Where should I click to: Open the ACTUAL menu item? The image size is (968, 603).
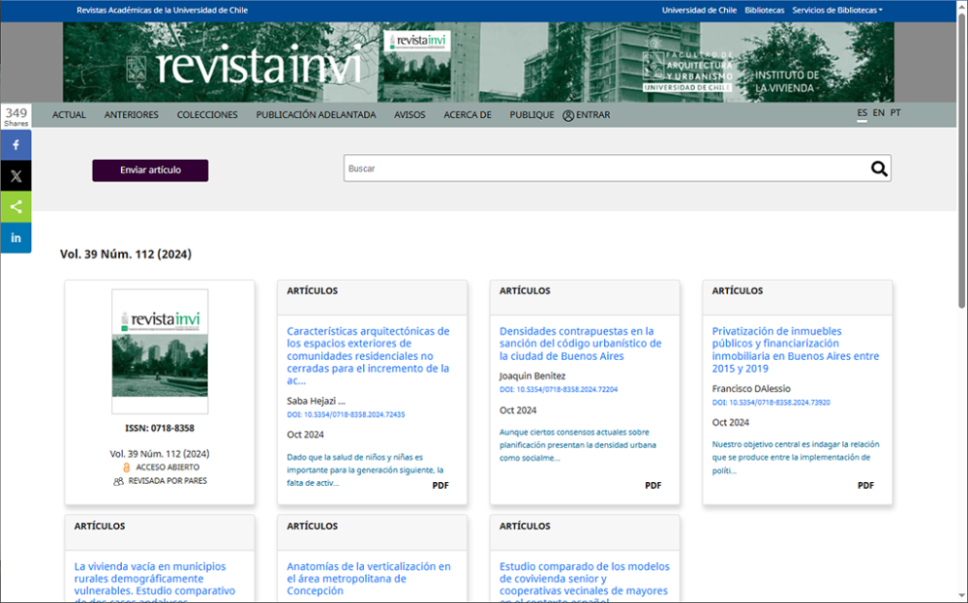pyautogui.click(x=69, y=114)
